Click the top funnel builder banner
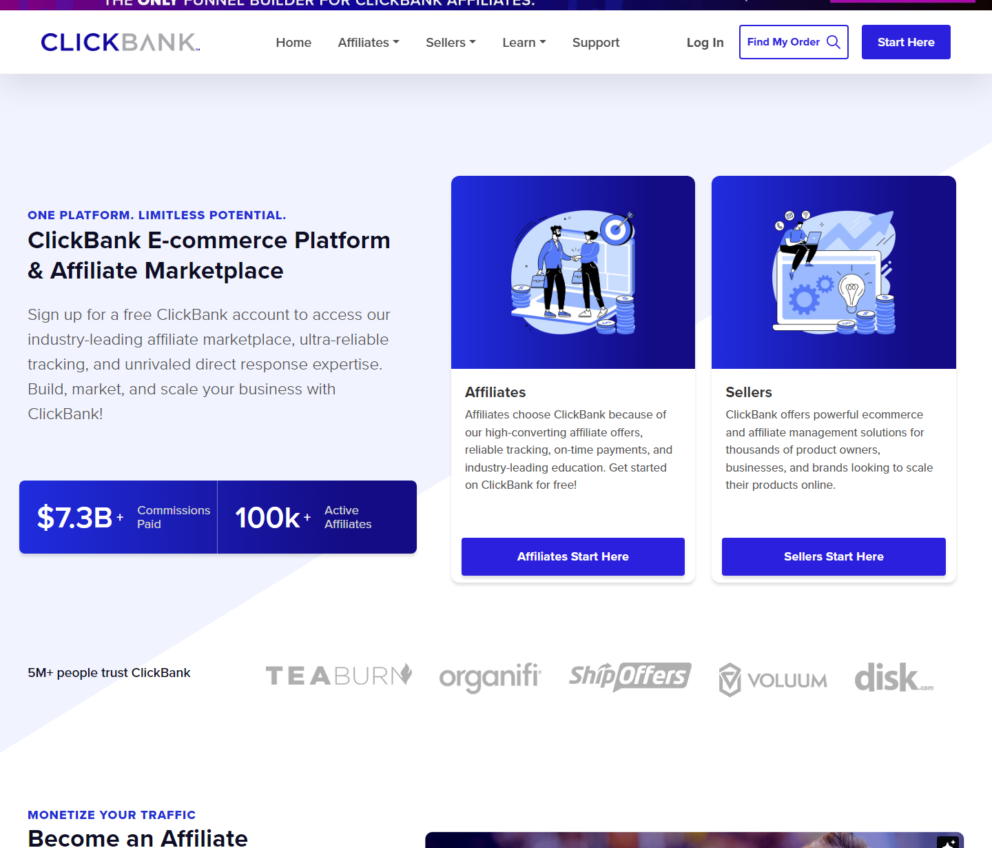992x848 pixels. click(496, 4)
